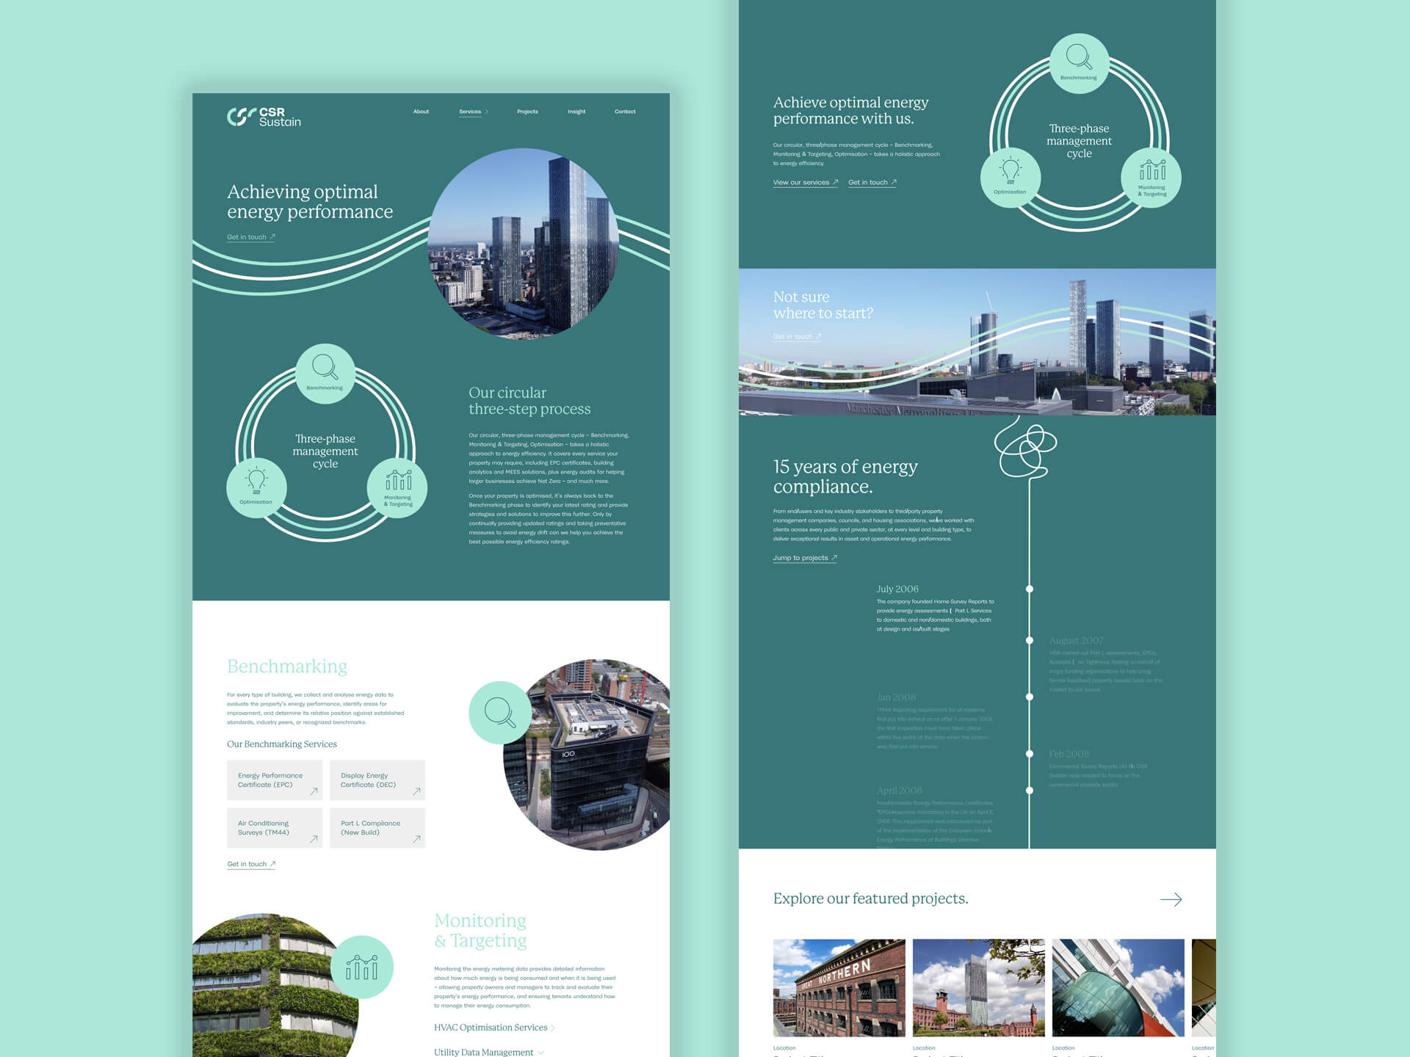Select Benchmarking icon in right page cycle
Screen dimensions: 1410x1057
(x=1079, y=63)
